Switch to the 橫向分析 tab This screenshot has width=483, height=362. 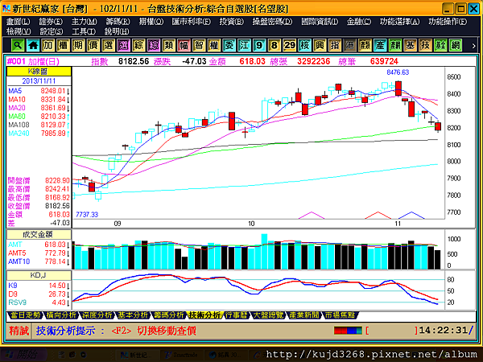coord(61,315)
